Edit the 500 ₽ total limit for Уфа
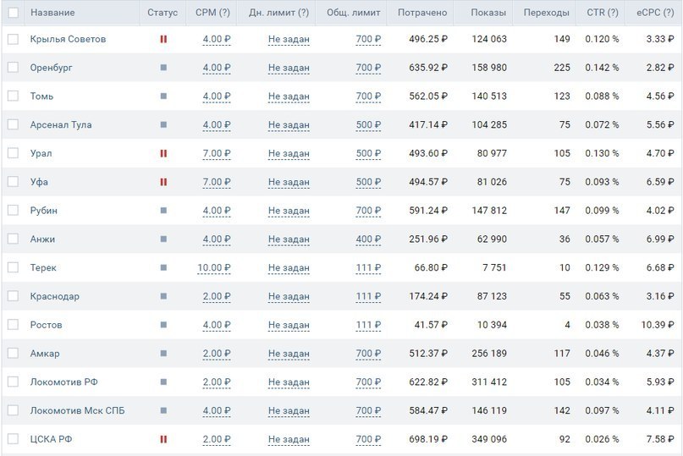Viewport: 683px width, 456px height. coord(368,183)
